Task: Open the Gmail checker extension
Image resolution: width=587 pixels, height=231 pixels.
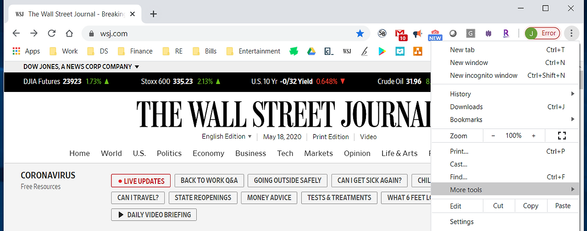Action: pyautogui.click(x=401, y=34)
